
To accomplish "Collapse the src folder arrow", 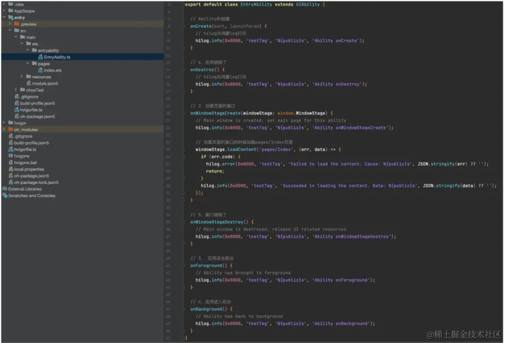I will tap(10, 30).
